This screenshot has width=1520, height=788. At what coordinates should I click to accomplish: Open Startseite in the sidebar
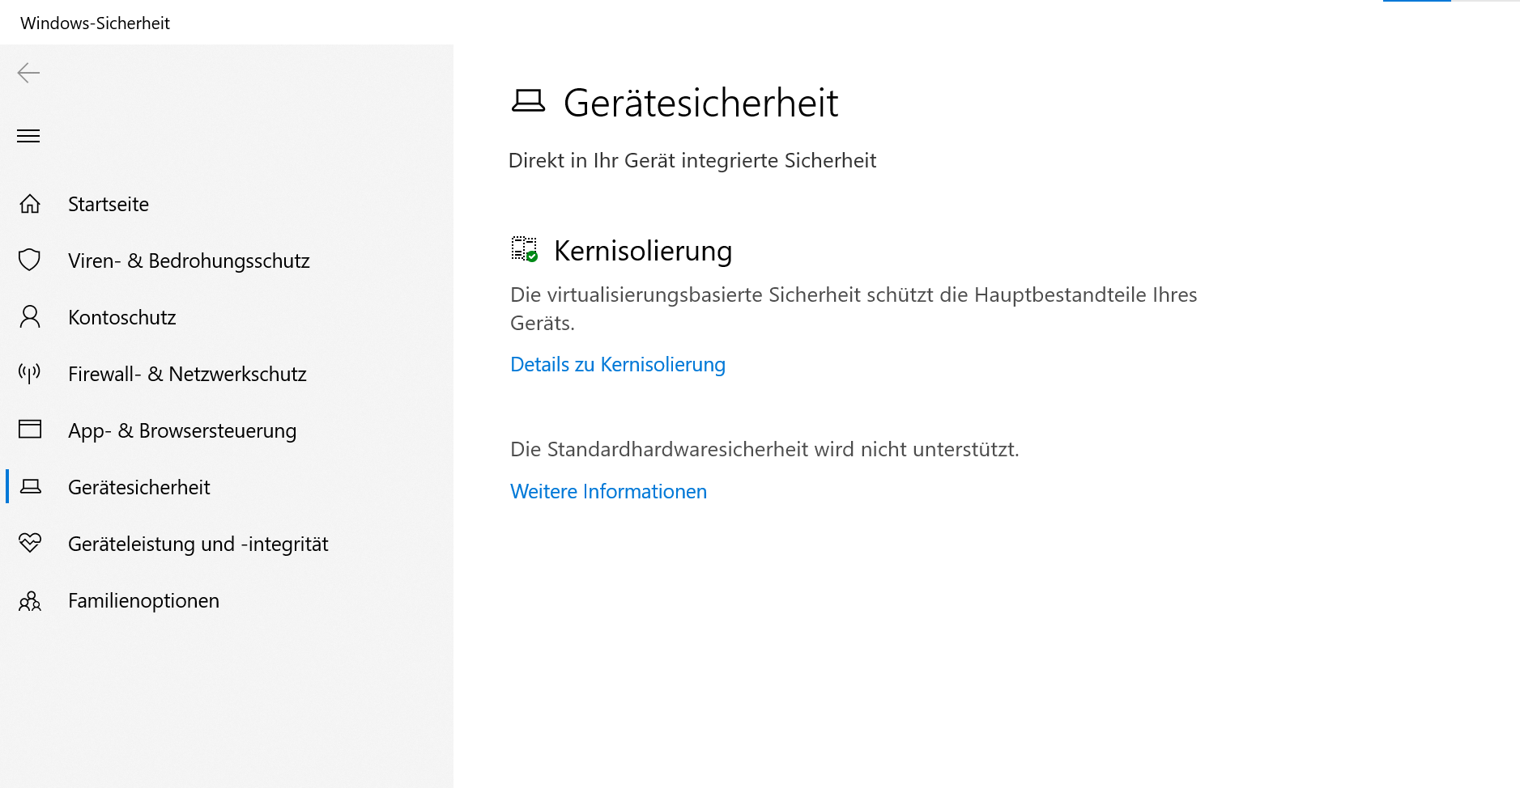pyautogui.click(x=227, y=204)
